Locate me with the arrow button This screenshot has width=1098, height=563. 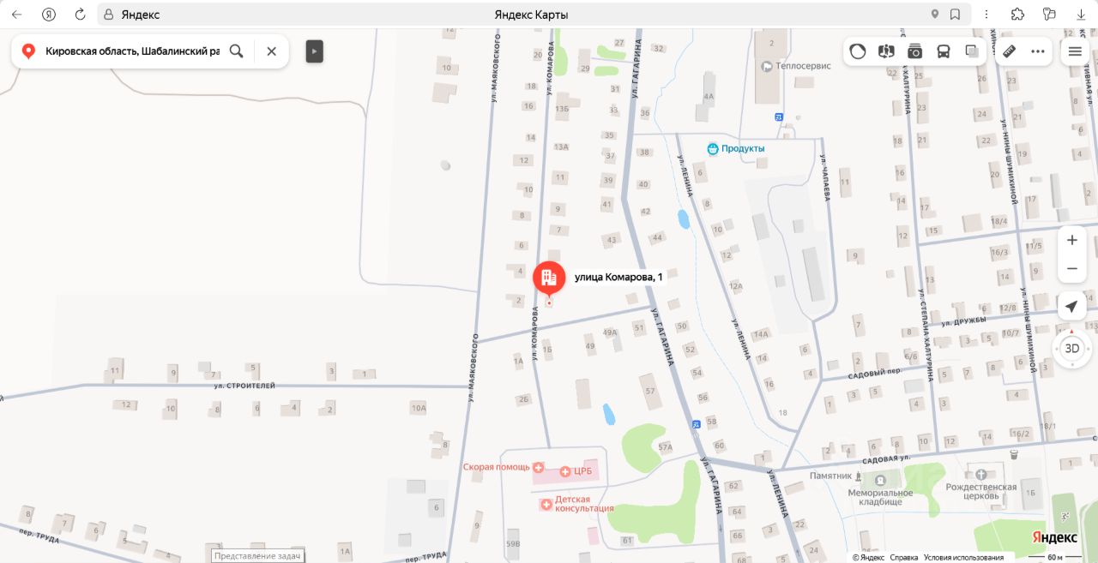(1072, 307)
